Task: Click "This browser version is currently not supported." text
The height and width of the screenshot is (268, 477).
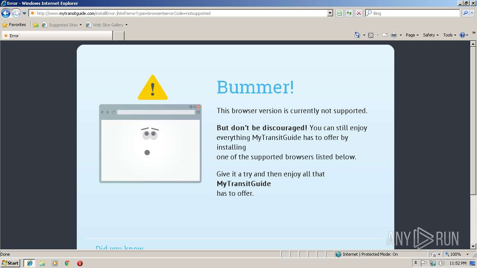Action: tap(292, 111)
